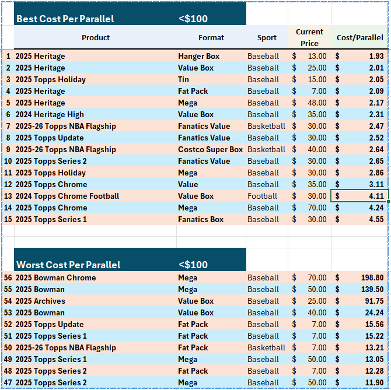Select the 'Worst Cost Per Parallel' title cell
Screen dimensions: 391x390
[95, 259]
